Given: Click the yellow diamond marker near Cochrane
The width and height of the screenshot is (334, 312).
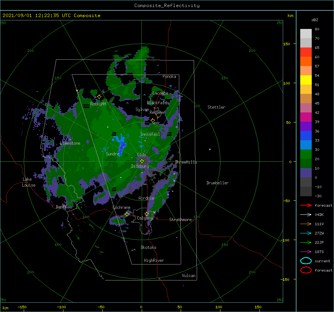Looking at the screenshot, I should tap(127, 214).
